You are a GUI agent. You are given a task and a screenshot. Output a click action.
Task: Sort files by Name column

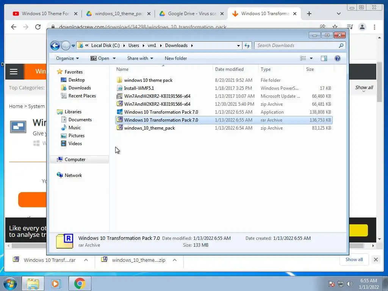tap(163, 69)
